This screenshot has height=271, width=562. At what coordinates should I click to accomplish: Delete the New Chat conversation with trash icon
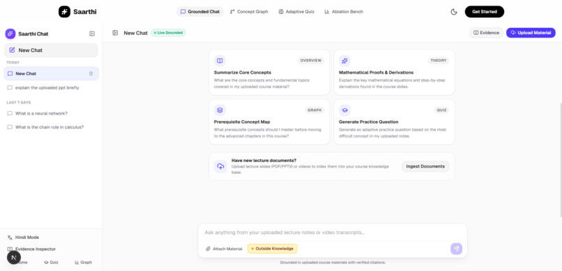click(x=91, y=74)
